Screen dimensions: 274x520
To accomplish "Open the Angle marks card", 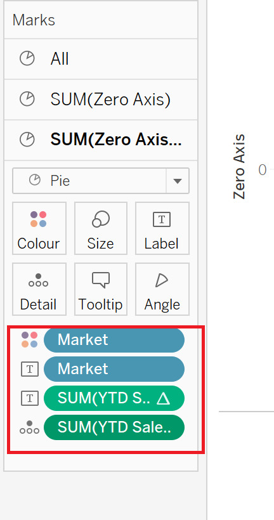I will pyautogui.click(x=162, y=289).
